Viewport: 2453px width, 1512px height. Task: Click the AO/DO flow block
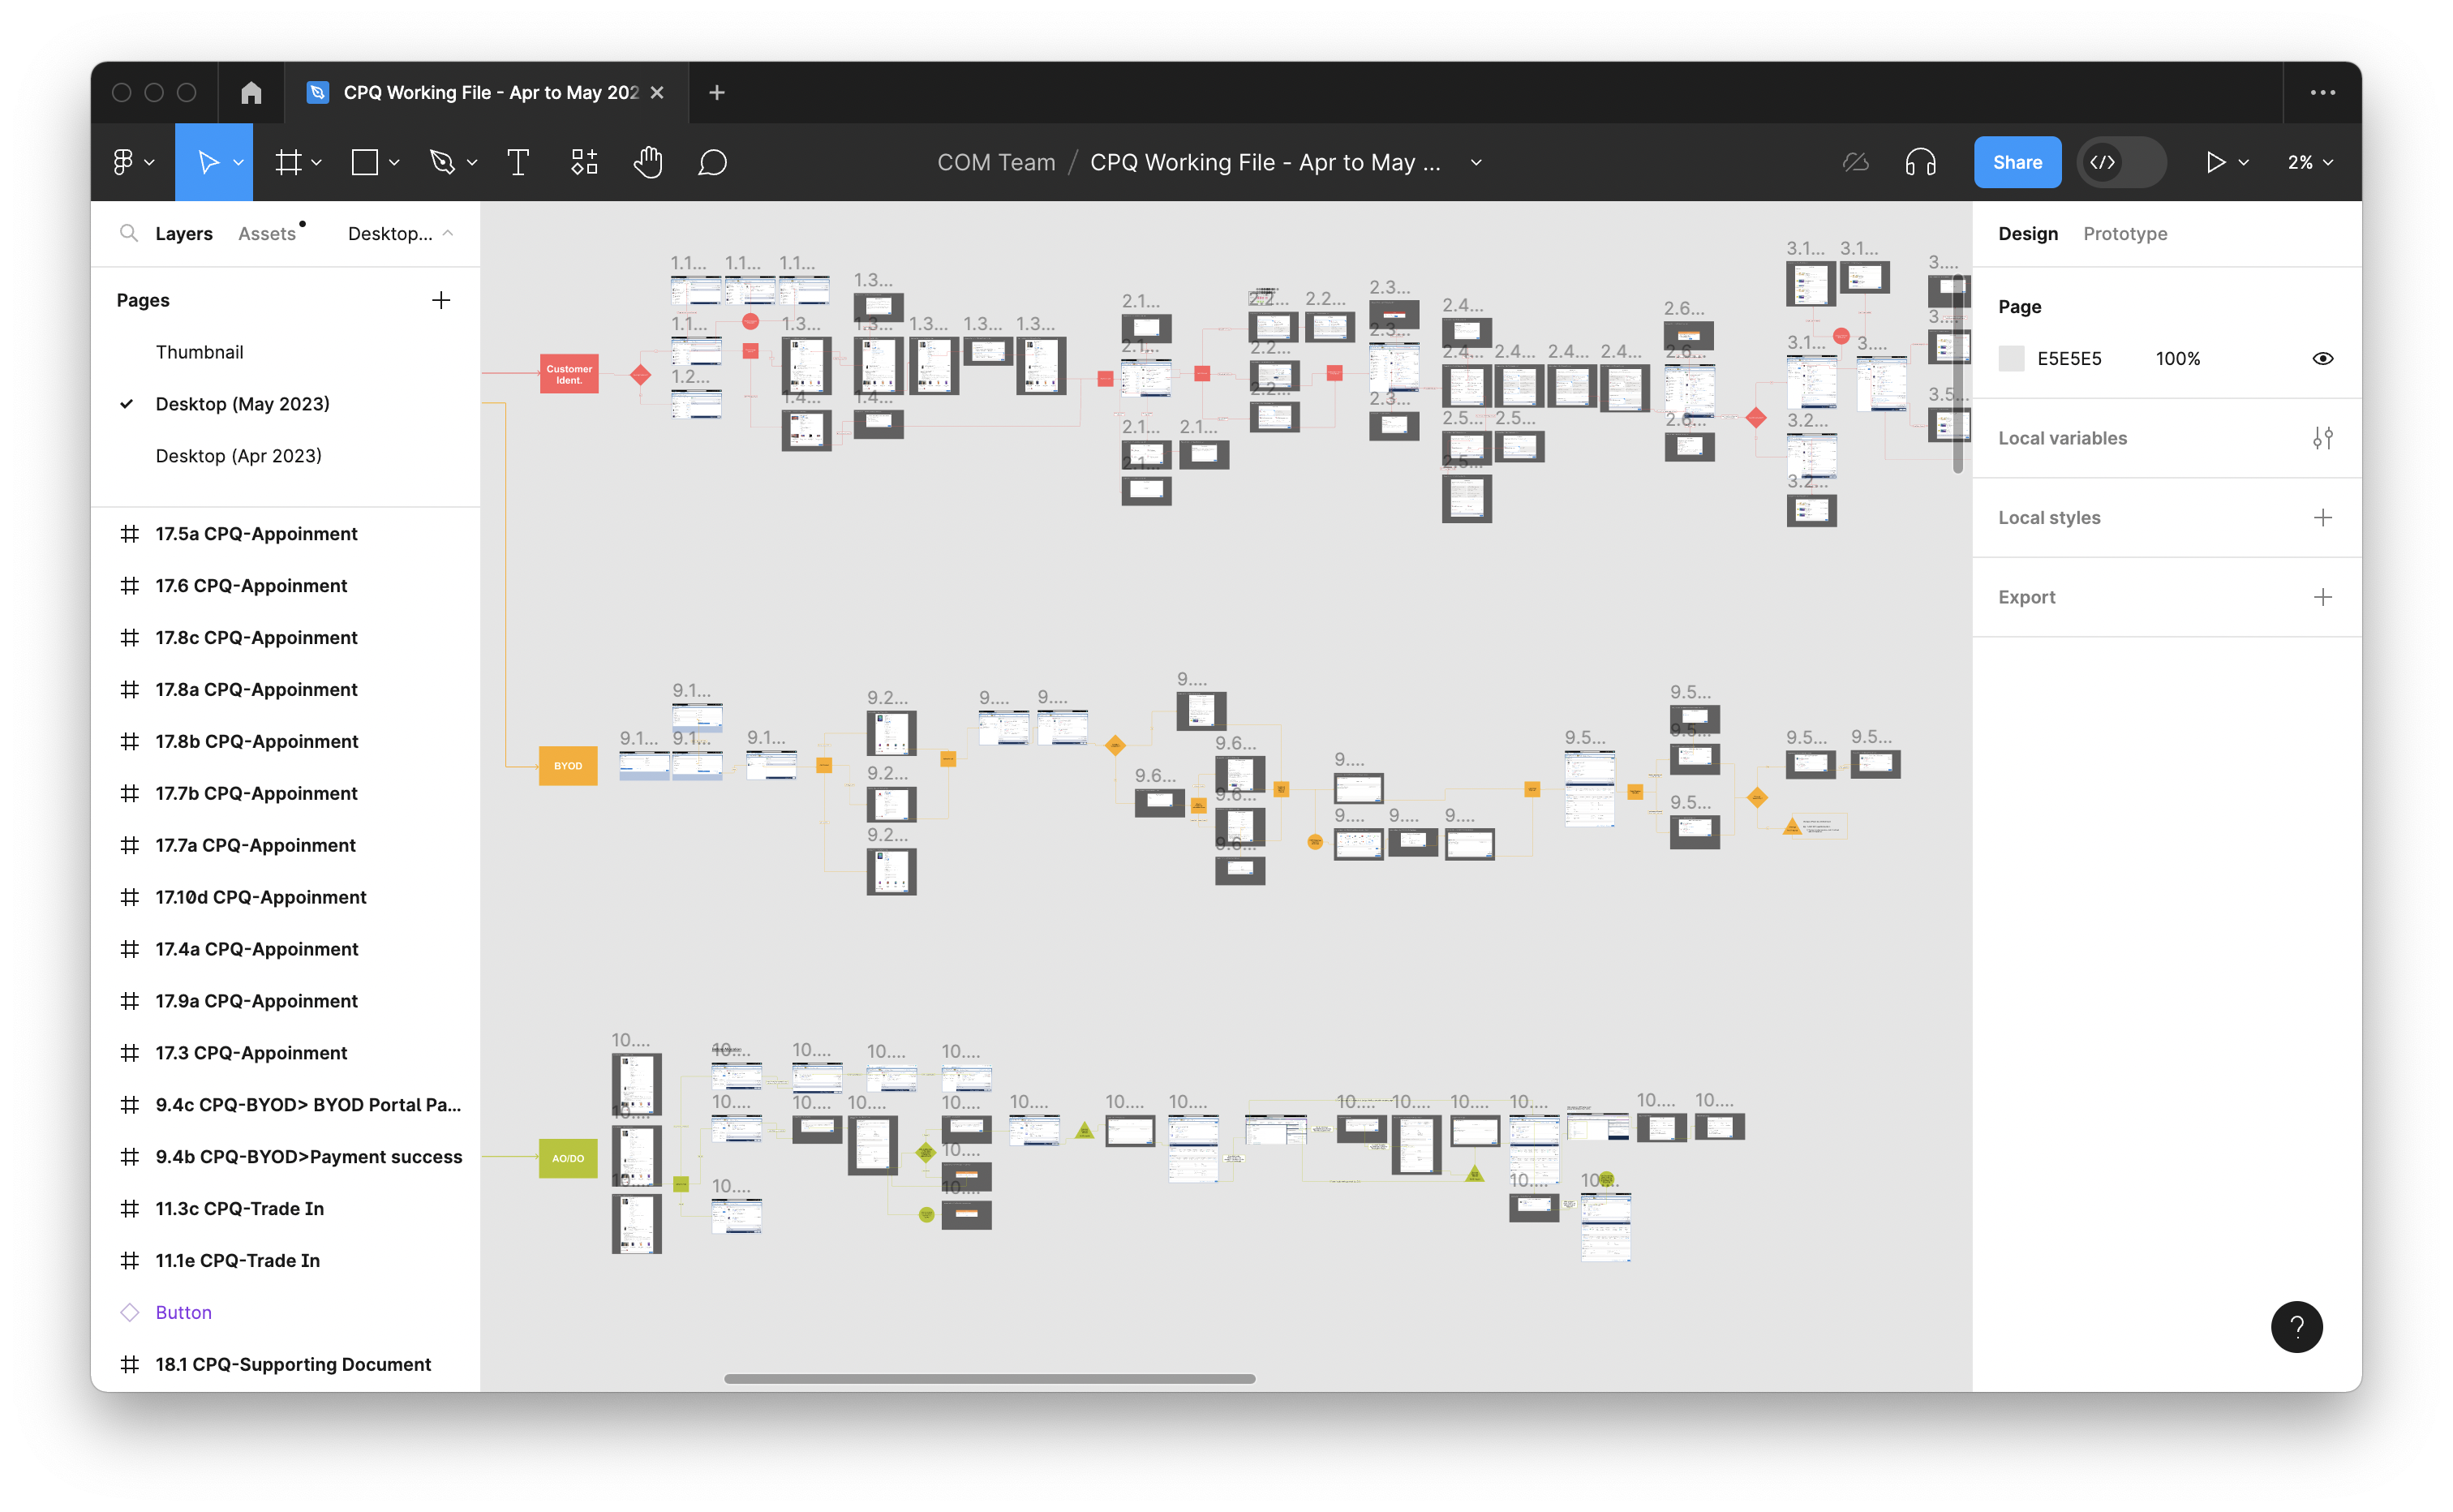click(x=568, y=1158)
